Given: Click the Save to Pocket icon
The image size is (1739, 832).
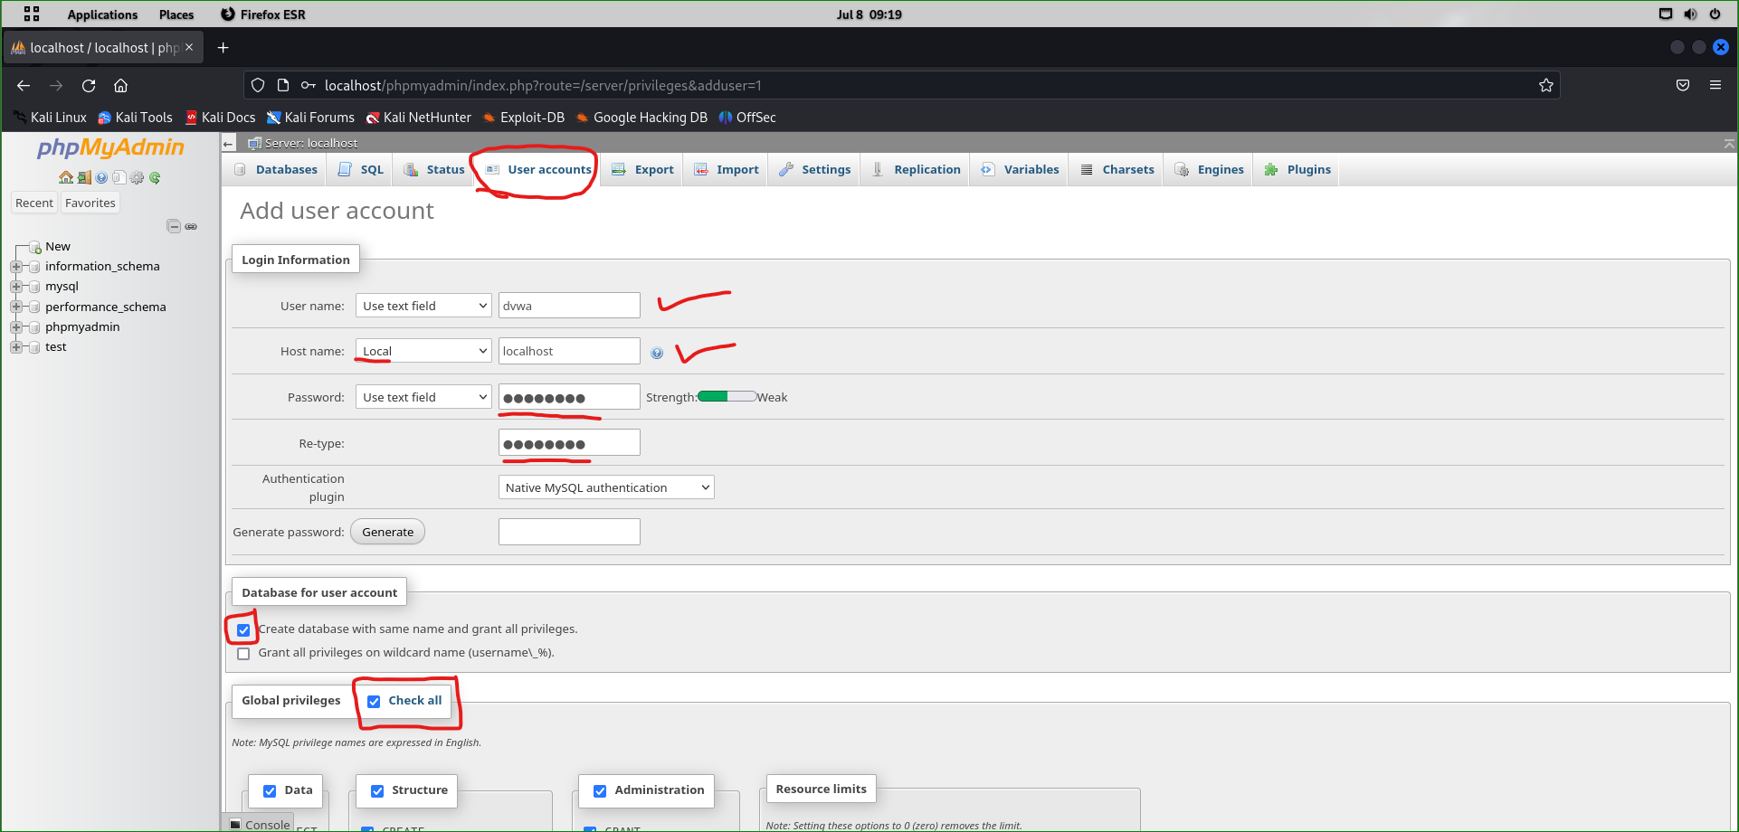Looking at the screenshot, I should [1683, 85].
